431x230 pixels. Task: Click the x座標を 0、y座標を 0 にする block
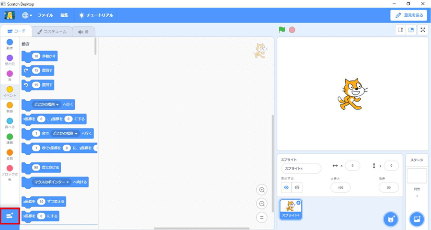54,119
